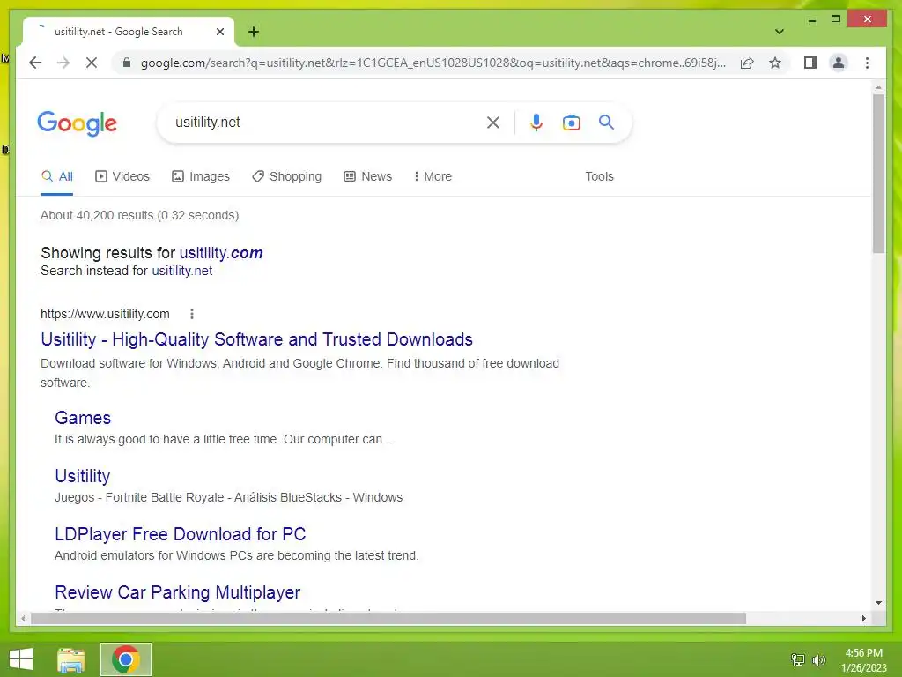This screenshot has height=677, width=902.
Task: Open search Tools options
Action: click(599, 176)
